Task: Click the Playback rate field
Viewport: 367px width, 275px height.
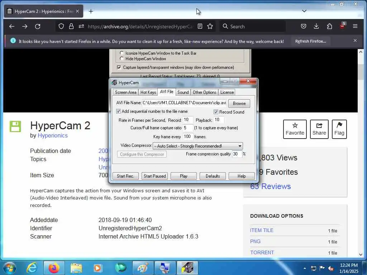Action: coord(219,120)
